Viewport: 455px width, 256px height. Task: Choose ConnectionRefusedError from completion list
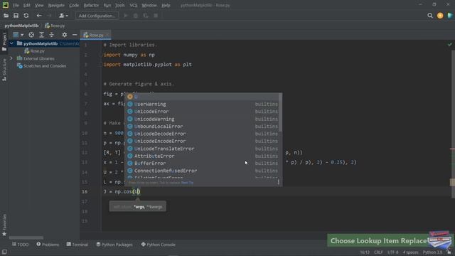[x=203, y=171]
